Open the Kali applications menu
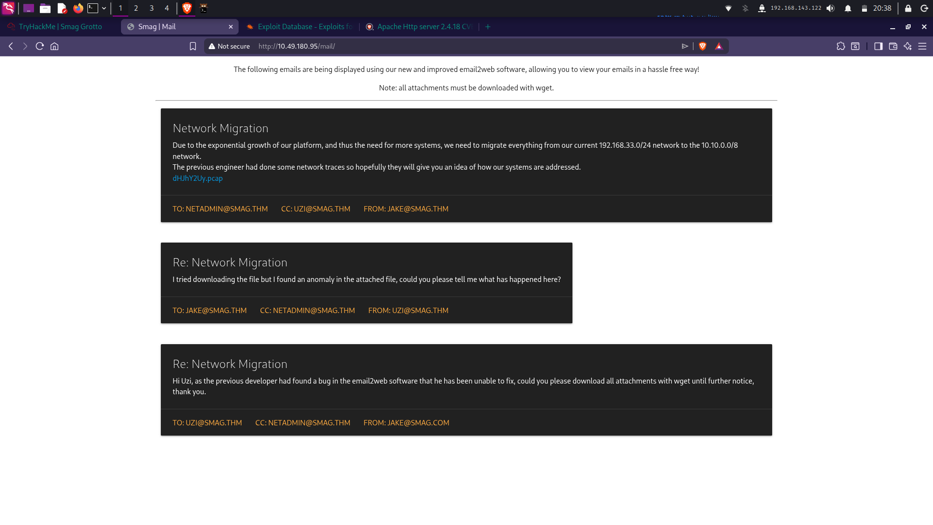The image size is (933, 525). [x=8, y=8]
